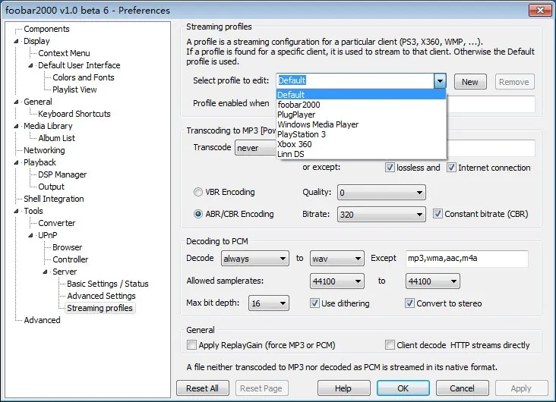
Task: Open Advanced Settings under Server
Action: [102, 296]
